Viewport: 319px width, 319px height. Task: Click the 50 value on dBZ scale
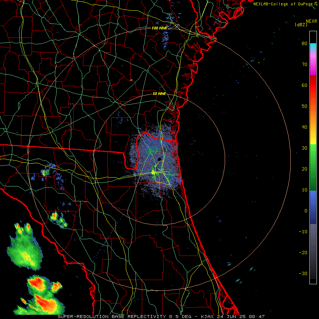tap(304, 106)
